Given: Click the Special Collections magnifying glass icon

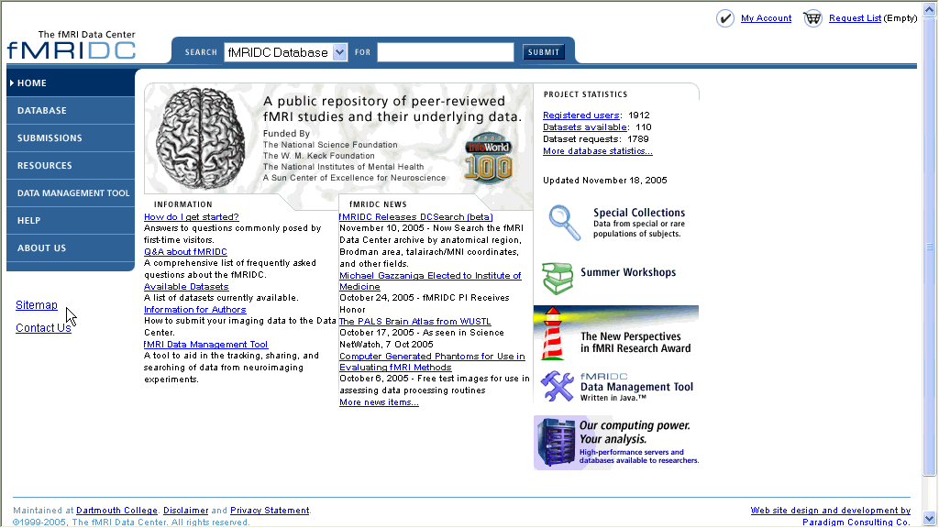Looking at the screenshot, I should (564, 223).
